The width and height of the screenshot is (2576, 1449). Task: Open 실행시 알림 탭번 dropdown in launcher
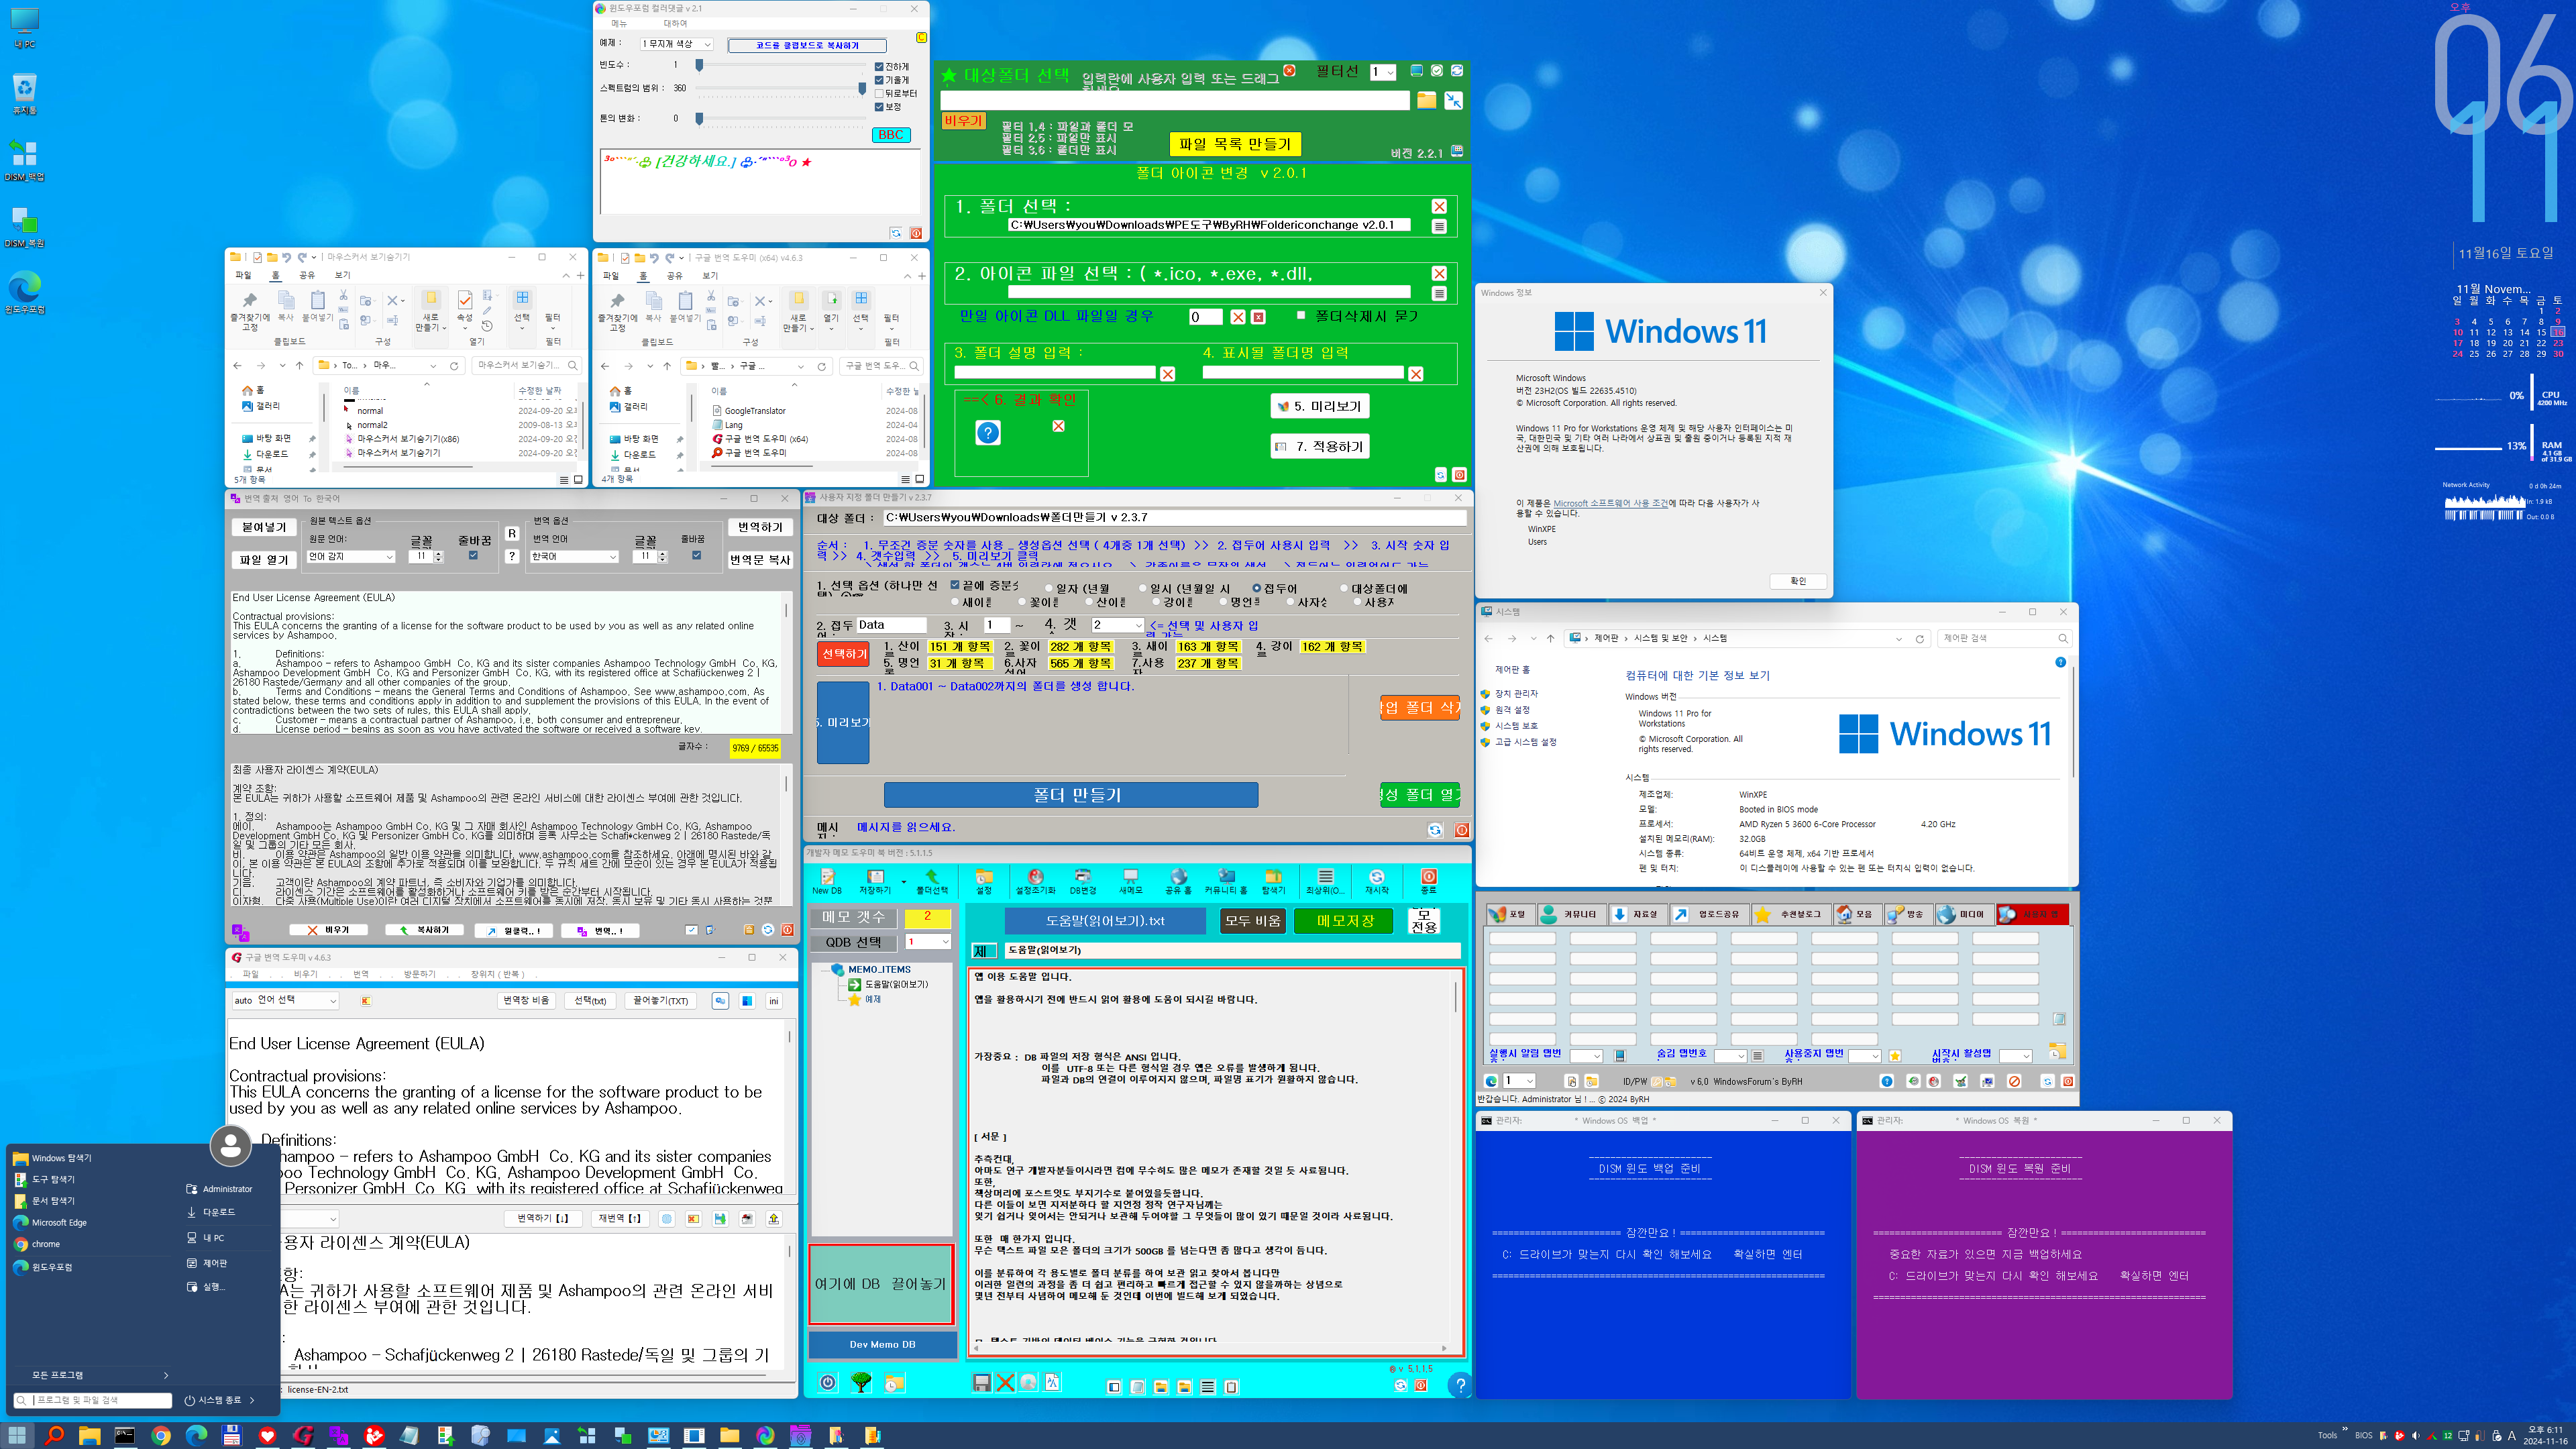(1586, 1056)
